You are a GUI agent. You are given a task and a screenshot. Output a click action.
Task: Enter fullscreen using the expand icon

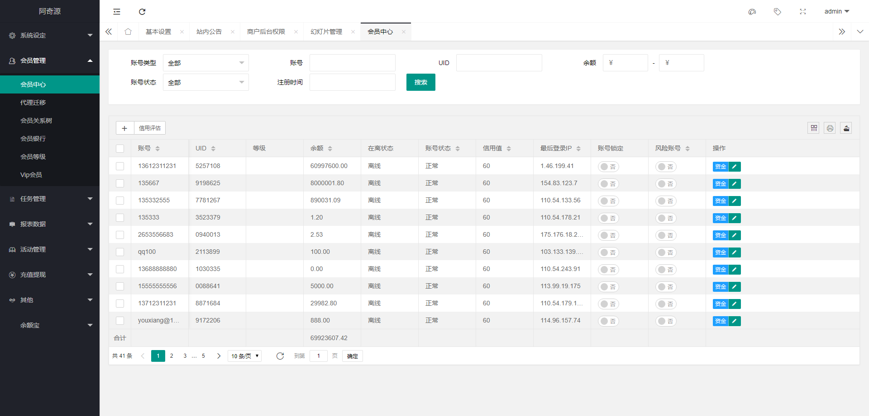pyautogui.click(x=803, y=11)
